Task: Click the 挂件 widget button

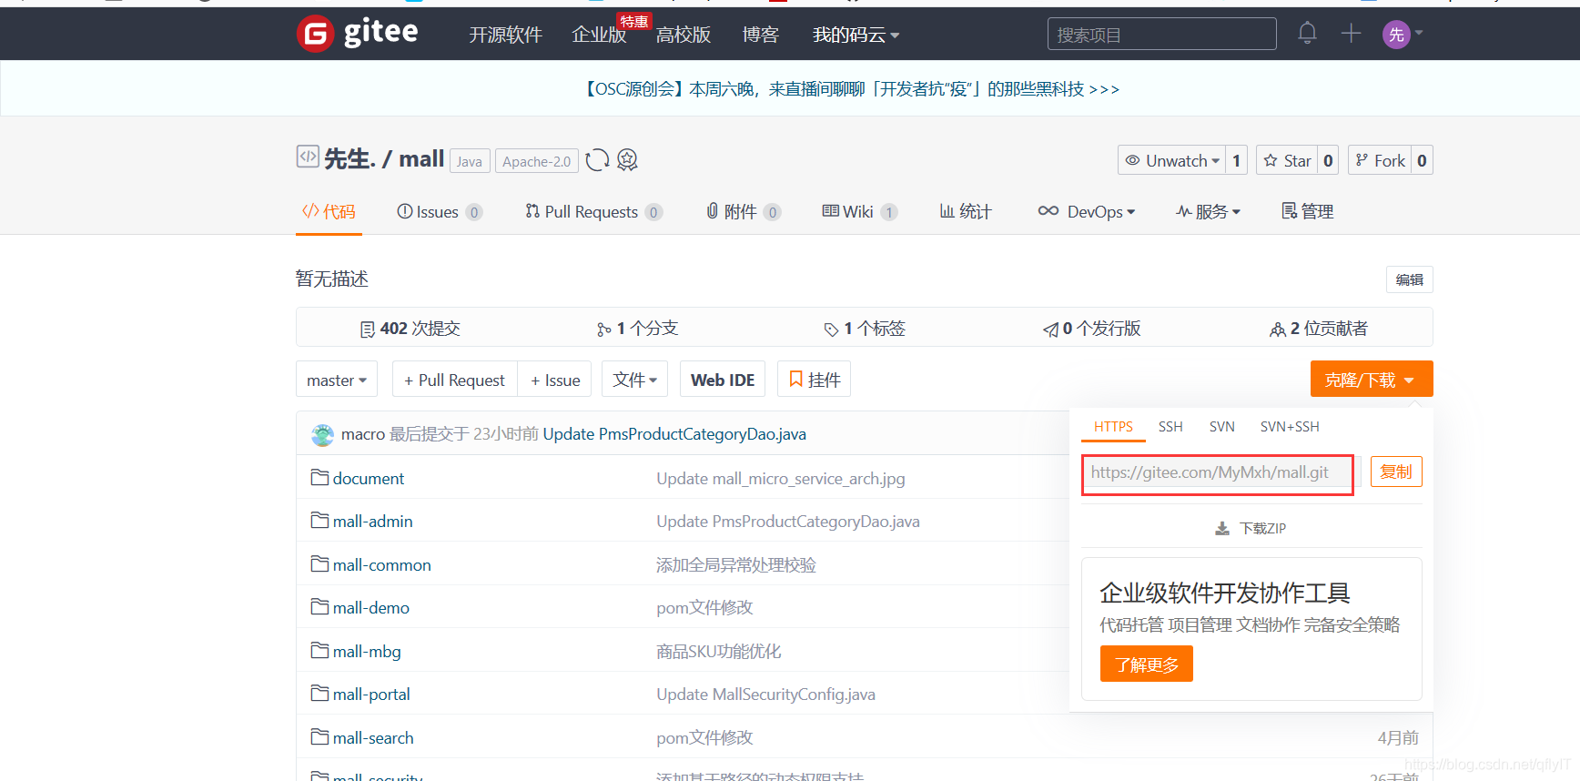Action: (815, 380)
